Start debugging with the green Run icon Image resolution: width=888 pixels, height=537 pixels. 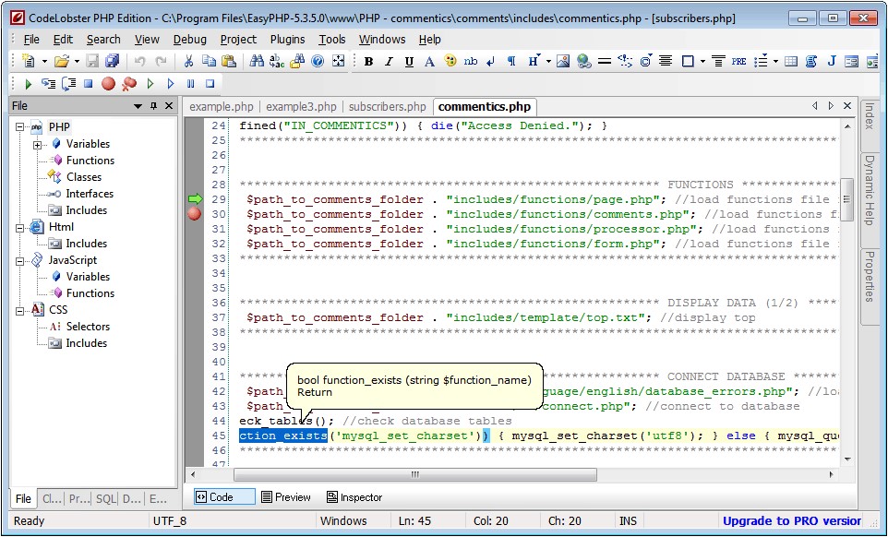click(x=29, y=83)
